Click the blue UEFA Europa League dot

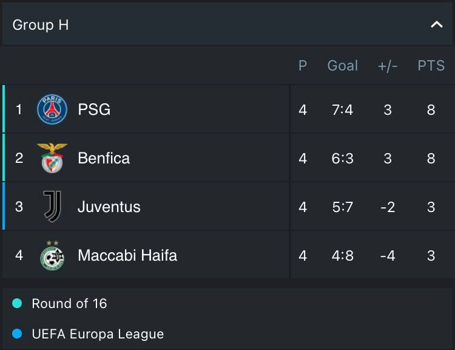(x=17, y=334)
